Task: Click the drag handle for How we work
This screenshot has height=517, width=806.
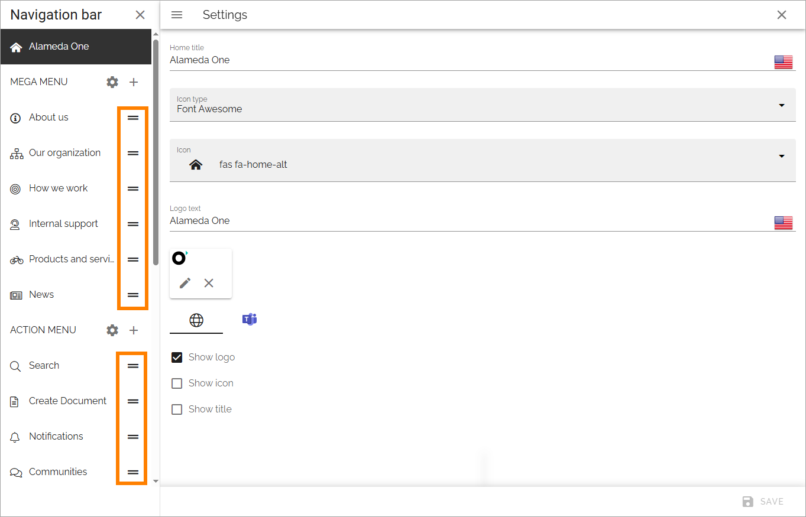Action: (x=133, y=188)
